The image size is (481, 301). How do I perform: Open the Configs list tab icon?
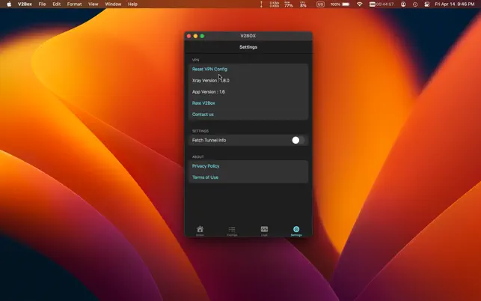click(232, 231)
